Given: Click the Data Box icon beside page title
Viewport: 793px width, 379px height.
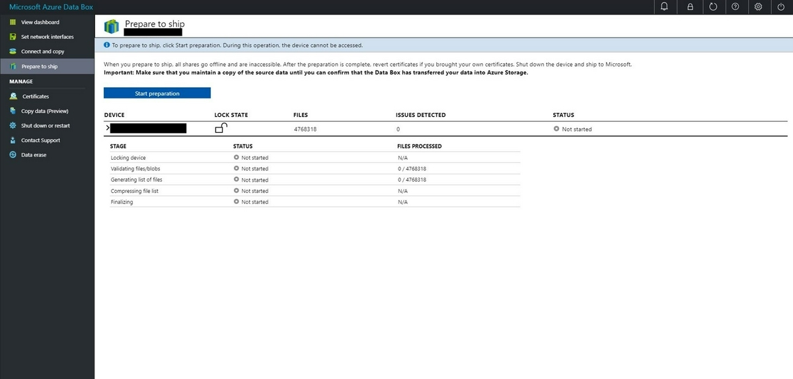Looking at the screenshot, I should click(112, 26).
